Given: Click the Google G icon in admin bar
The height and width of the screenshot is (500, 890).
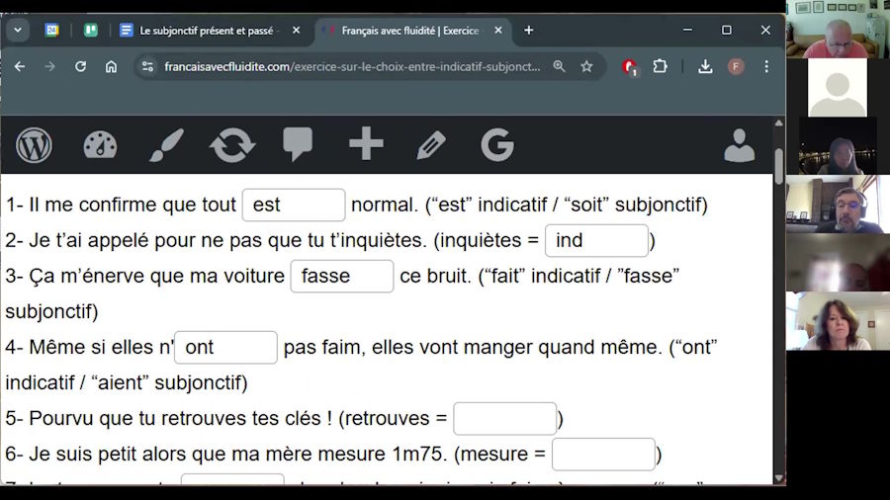Looking at the screenshot, I should (497, 145).
